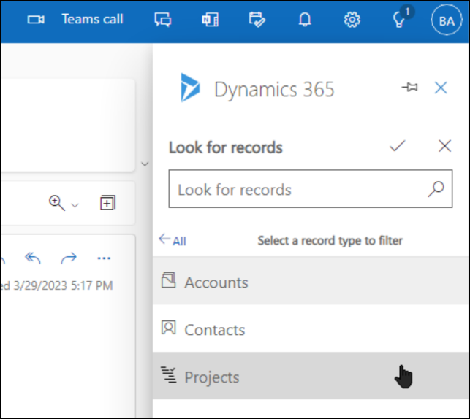Expand the zoom options dropdown
This screenshot has width=470, height=419.
74,204
